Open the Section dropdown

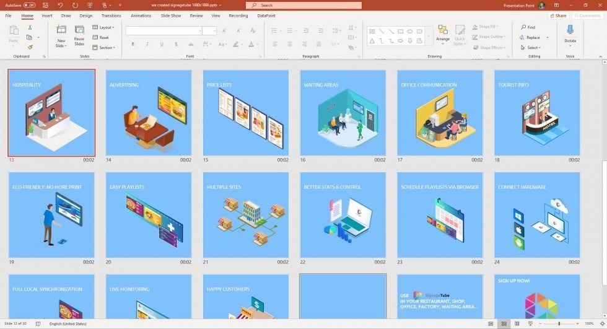tap(104, 48)
